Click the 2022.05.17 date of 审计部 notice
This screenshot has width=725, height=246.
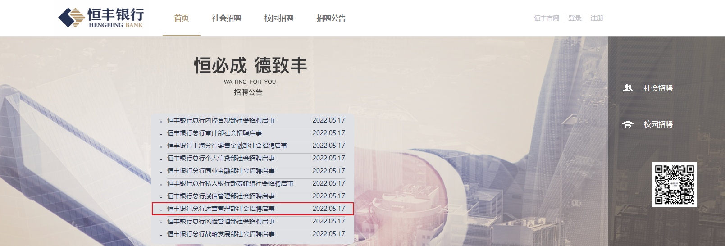(329, 133)
